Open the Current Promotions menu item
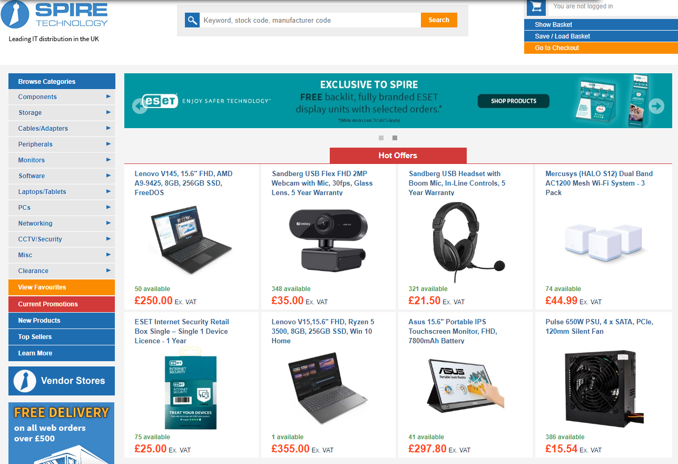The height and width of the screenshot is (464, 678). pos(62,304)
